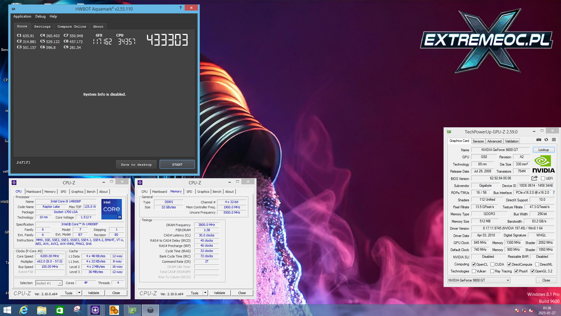
Task: Switch to the Sensors tab in GPU-Z
Action: (x=478, y=141)
